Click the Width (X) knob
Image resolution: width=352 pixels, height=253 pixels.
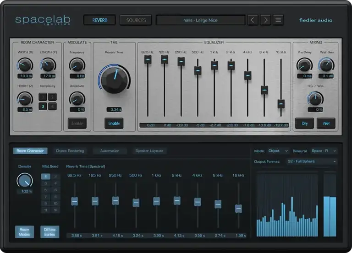click(25, 65)
